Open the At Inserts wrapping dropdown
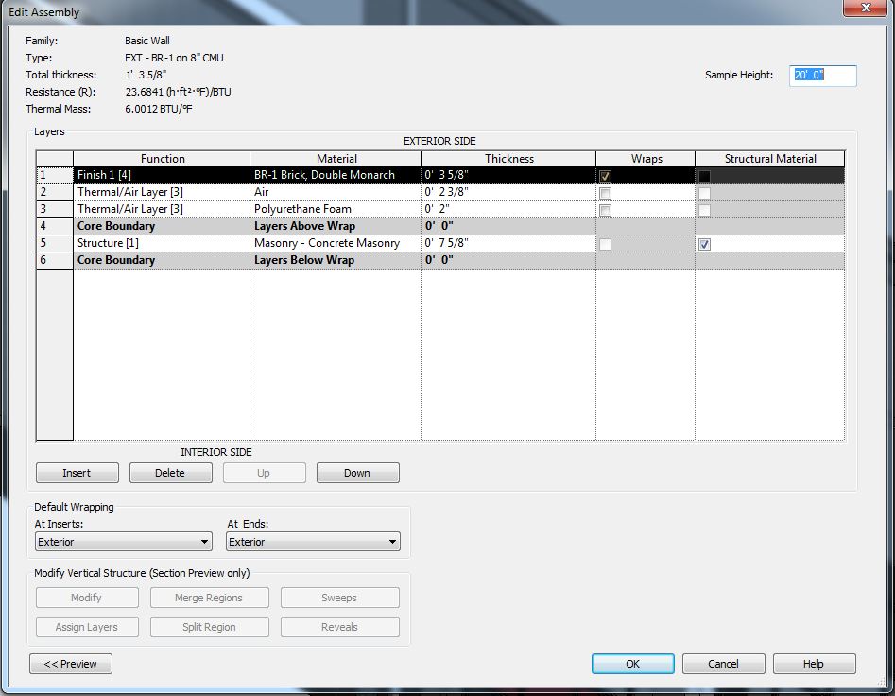 pos(123,541)
